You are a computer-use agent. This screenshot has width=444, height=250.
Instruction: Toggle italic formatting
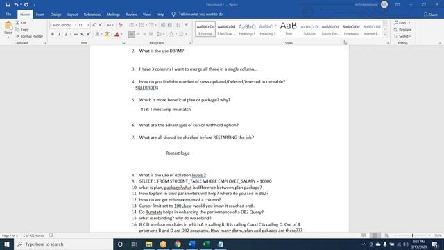[x=59, y=34]
